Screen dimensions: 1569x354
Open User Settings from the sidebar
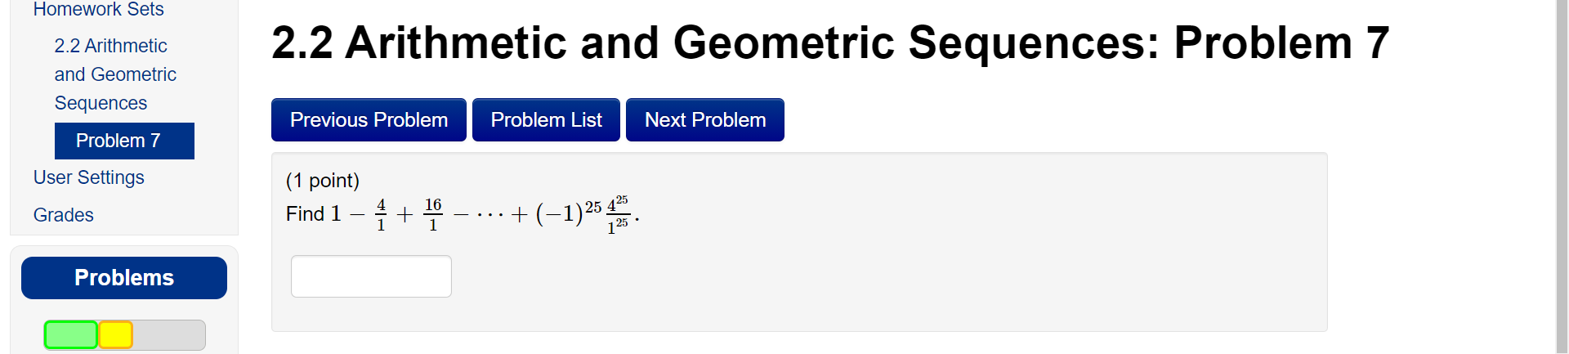(88, 177)
